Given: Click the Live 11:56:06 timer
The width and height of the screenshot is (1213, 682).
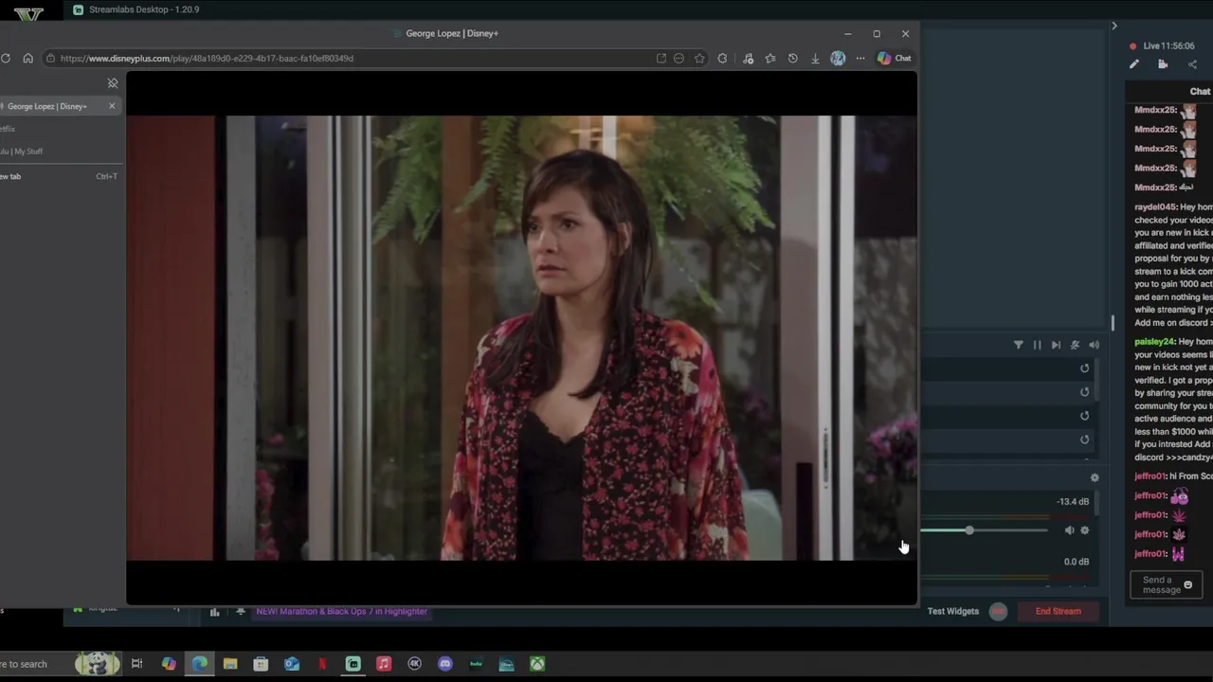Looking at the screenshot, I should coord(1162,45).
